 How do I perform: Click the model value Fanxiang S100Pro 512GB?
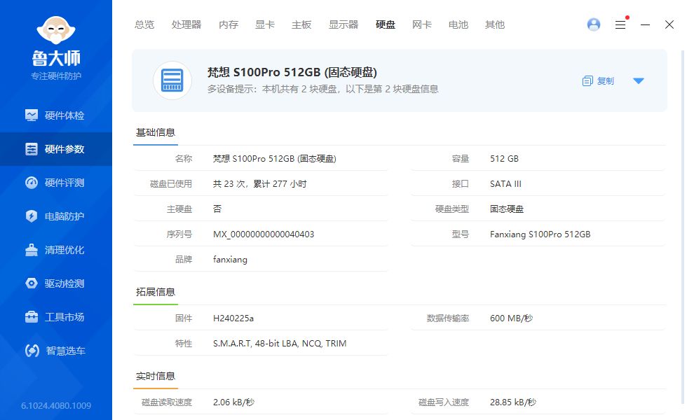pyautogui.click(x=540, y=234)
